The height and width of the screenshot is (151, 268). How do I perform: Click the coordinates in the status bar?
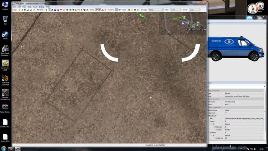(x=155, y=145)
